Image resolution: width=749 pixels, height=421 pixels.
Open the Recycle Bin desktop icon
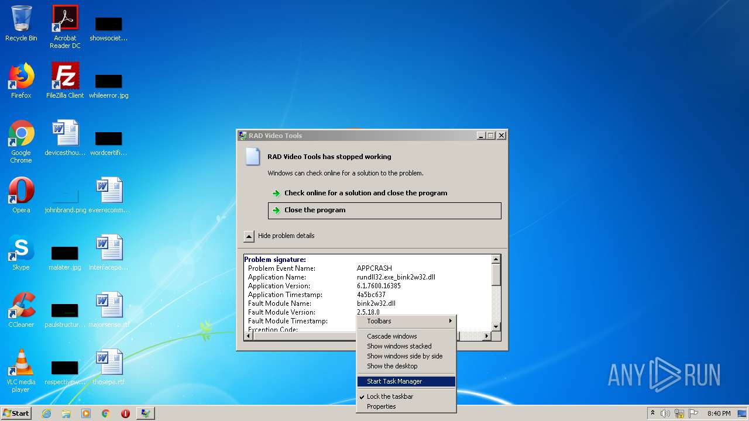coord(21,24)
